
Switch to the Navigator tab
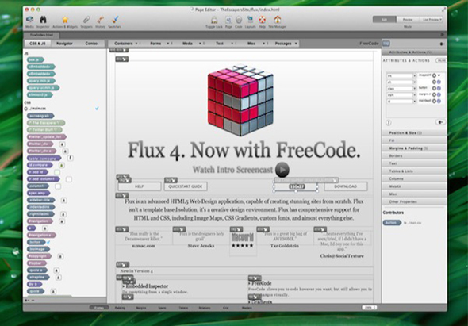click(x=64, y=44)
